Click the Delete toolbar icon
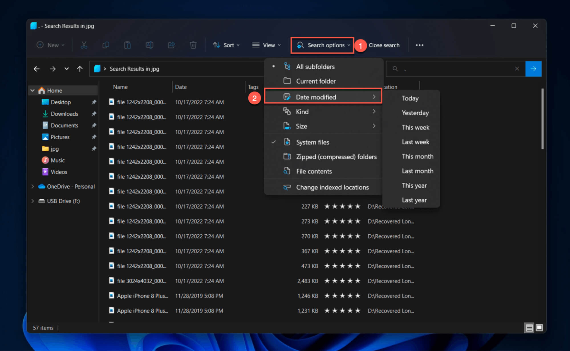Image resolution: width=570 pixels, height=351 pixels. [193, 45]
